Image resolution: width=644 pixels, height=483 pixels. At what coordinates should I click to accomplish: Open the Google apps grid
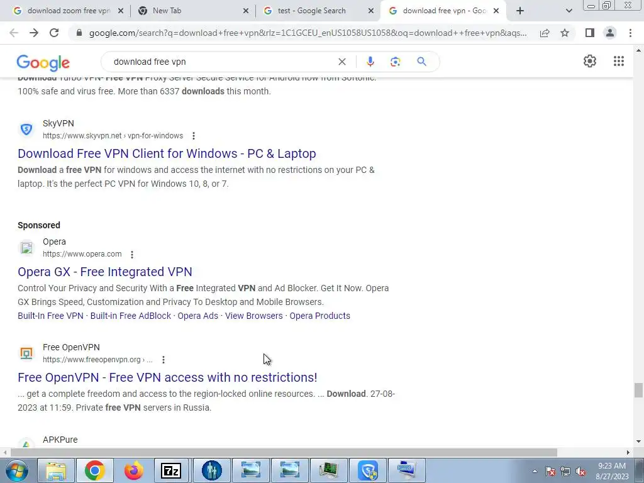pyautogui.click(x=619, y=61)
